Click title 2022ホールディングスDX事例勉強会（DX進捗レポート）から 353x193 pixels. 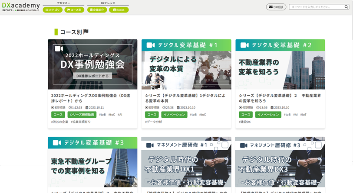coord(90,98)
